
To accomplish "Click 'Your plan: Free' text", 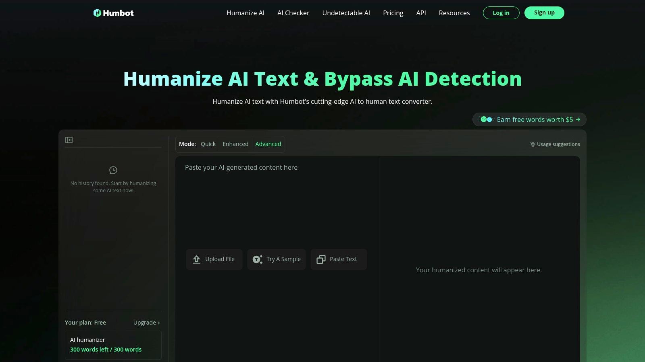I will pos(85,323).
